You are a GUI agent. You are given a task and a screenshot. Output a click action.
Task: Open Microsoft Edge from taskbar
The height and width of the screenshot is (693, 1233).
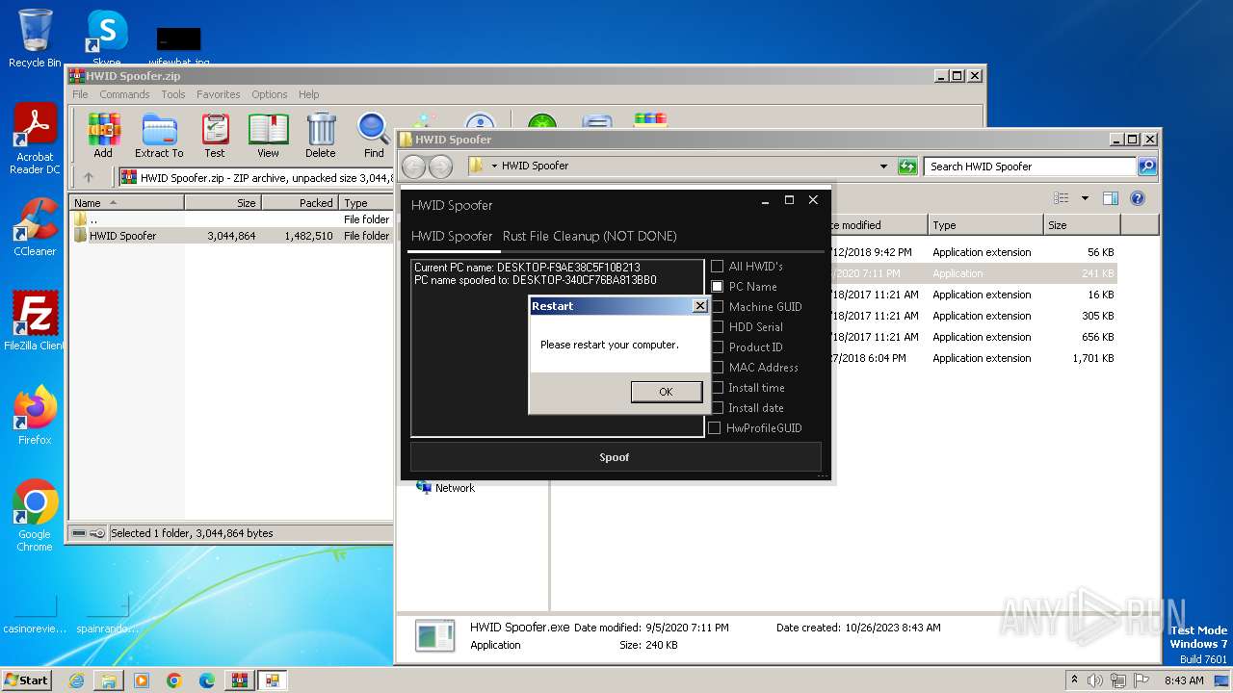(x=207, y=680)
